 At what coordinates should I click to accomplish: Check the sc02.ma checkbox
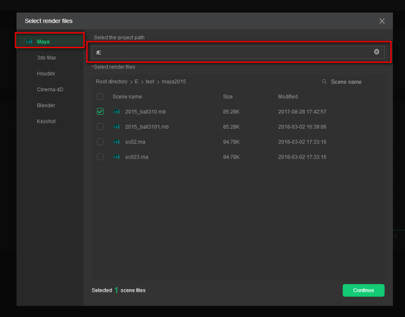tap(100, 142)
